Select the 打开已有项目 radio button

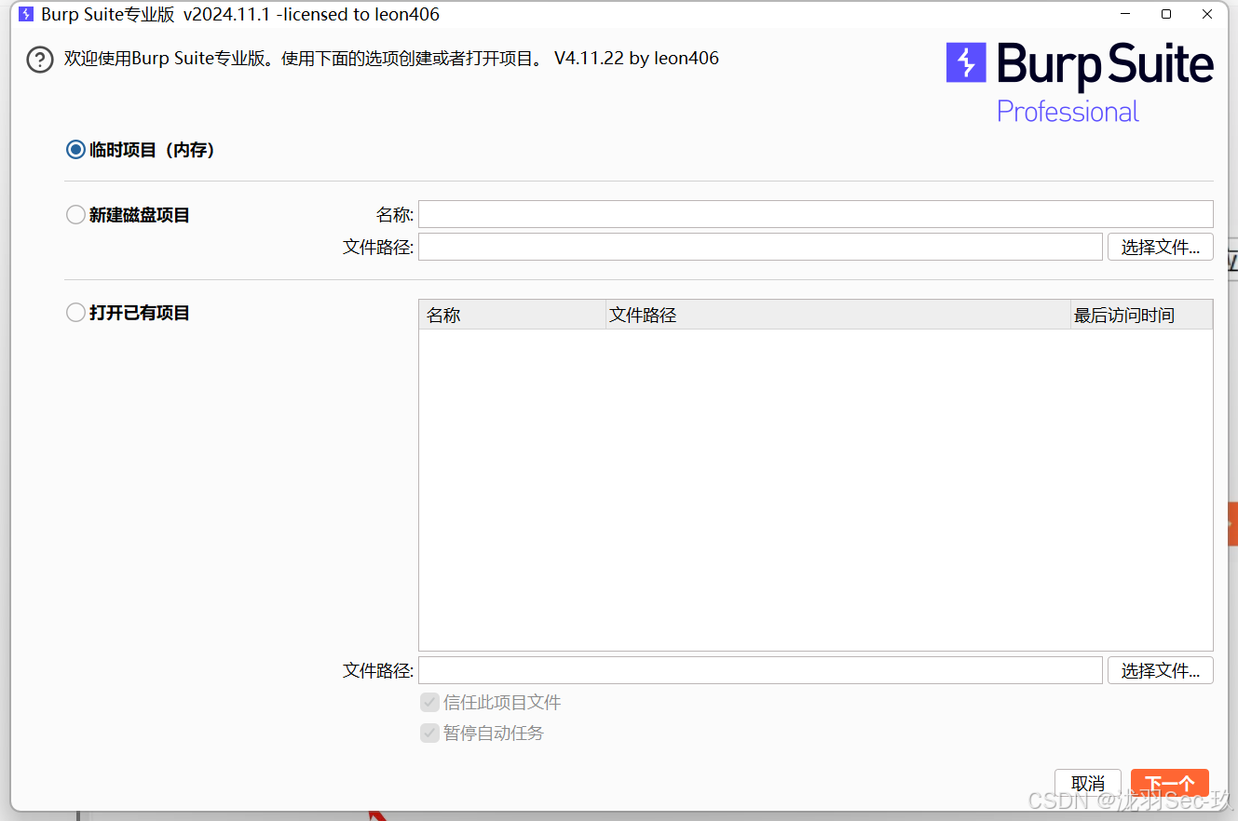(x=75, y=313)
